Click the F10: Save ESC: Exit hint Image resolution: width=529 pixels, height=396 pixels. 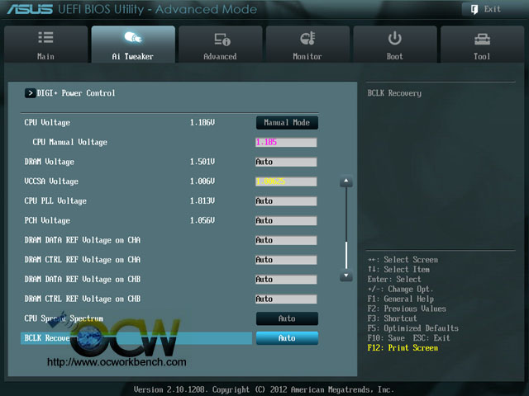(x=408, y=338)
